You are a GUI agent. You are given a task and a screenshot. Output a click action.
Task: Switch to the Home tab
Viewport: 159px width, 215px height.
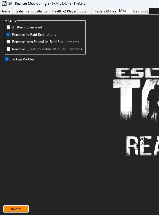click(x=6, y=11)
